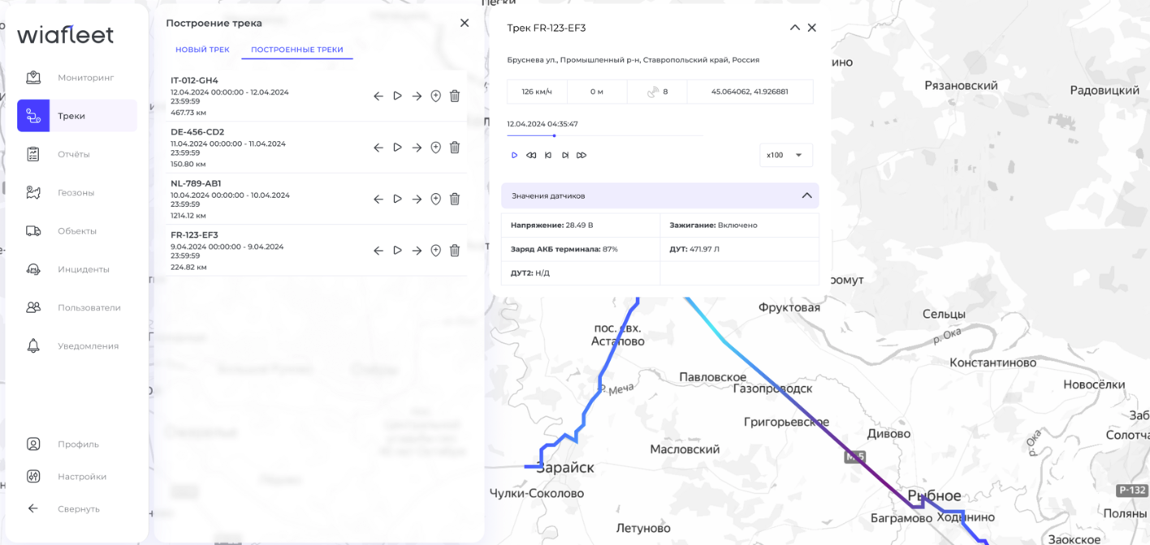Open the Инциденты section
This screenshot has height=545, width=1150.
click(x=79, y=268)
